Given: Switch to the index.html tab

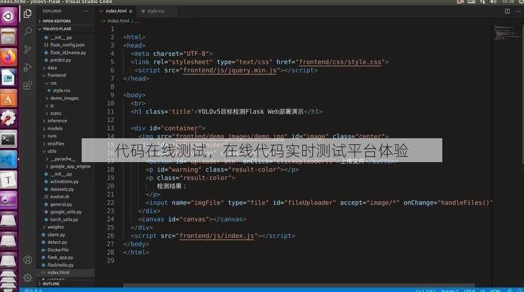Looking at the screenshot, I should tap(116, 11).
